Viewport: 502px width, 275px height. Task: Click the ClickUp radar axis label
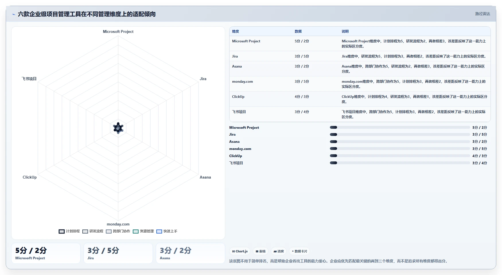pos(30,177)
